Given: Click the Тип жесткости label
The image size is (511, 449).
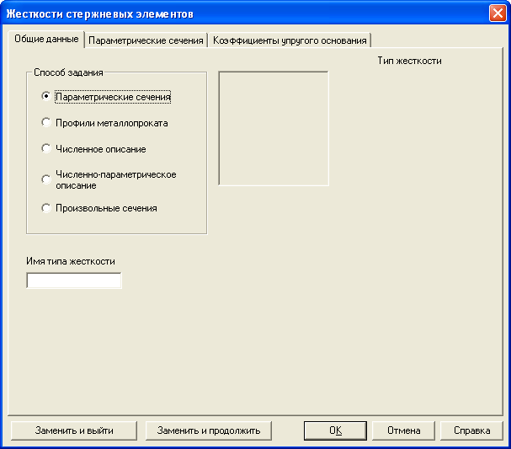Looking at the screenshot, I should [409, 61].
